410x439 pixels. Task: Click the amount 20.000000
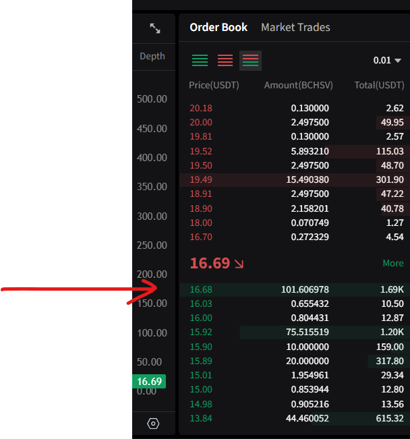point(307,361)
